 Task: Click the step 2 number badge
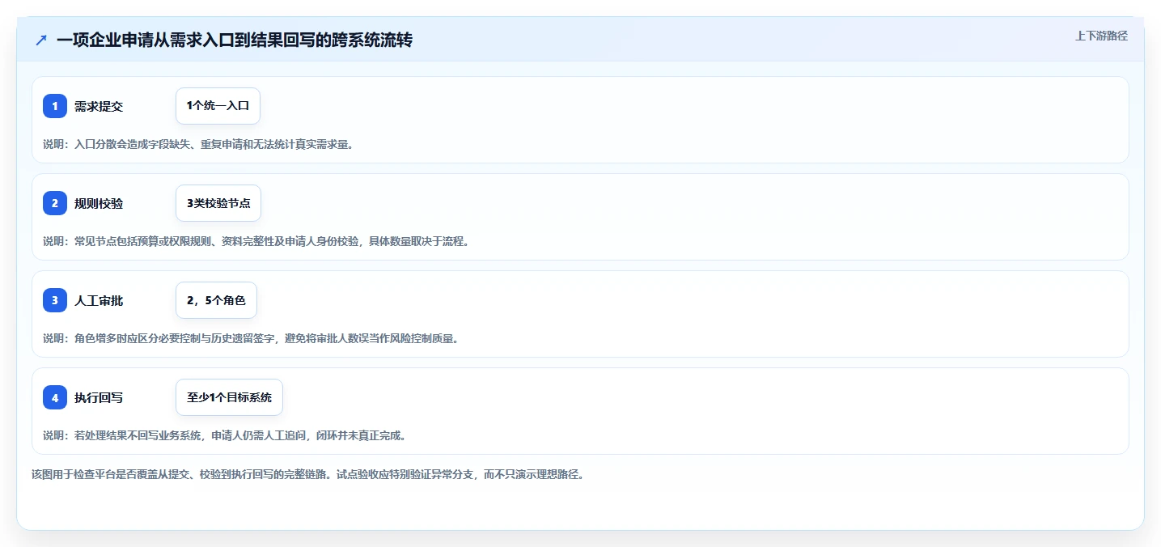(55, 203)
